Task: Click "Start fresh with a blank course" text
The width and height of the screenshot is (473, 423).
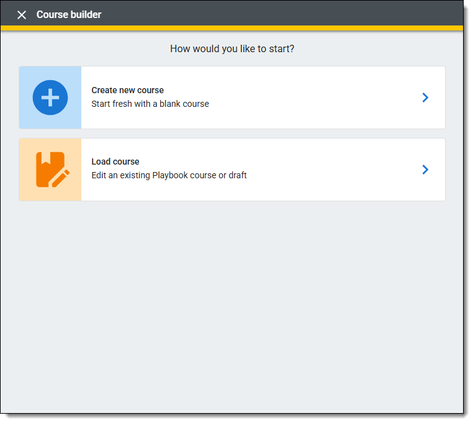Action: click(150, 104)
